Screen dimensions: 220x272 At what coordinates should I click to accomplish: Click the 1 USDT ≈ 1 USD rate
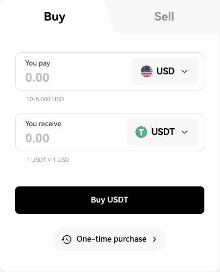click(48, 160)
